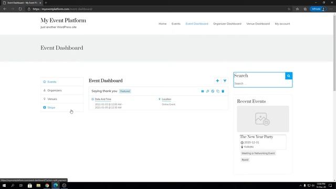This screenshot has height=189, width=336.
Task: Open a new browser tab
Action: pyautogui.click(x=46, y=3)
